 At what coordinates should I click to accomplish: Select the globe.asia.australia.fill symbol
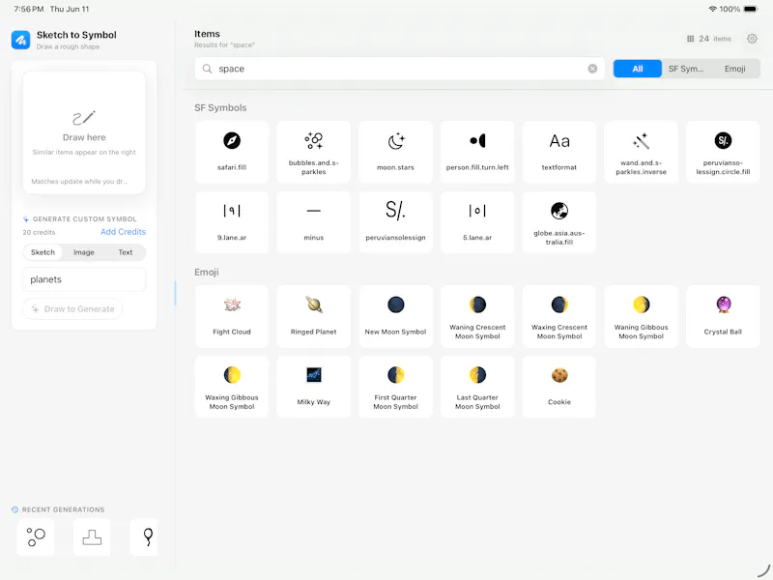click(559, 222)
